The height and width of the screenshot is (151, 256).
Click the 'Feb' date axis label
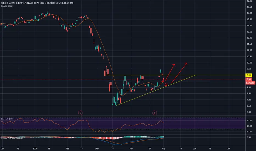point(67,149)
